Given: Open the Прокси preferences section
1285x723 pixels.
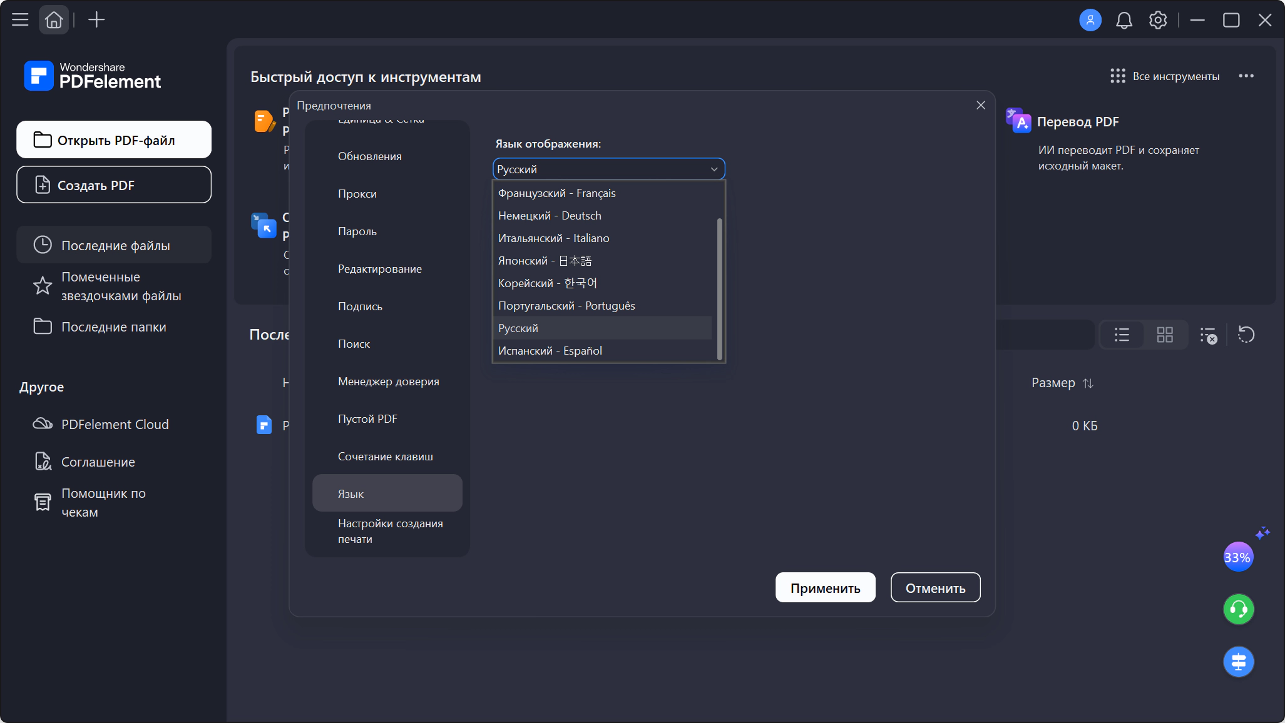Looking at the screenshot, I should click(x=387, y=194).
